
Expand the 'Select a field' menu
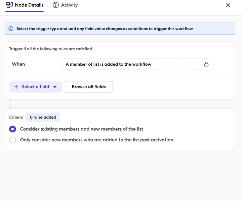click(x=36, y=87)
